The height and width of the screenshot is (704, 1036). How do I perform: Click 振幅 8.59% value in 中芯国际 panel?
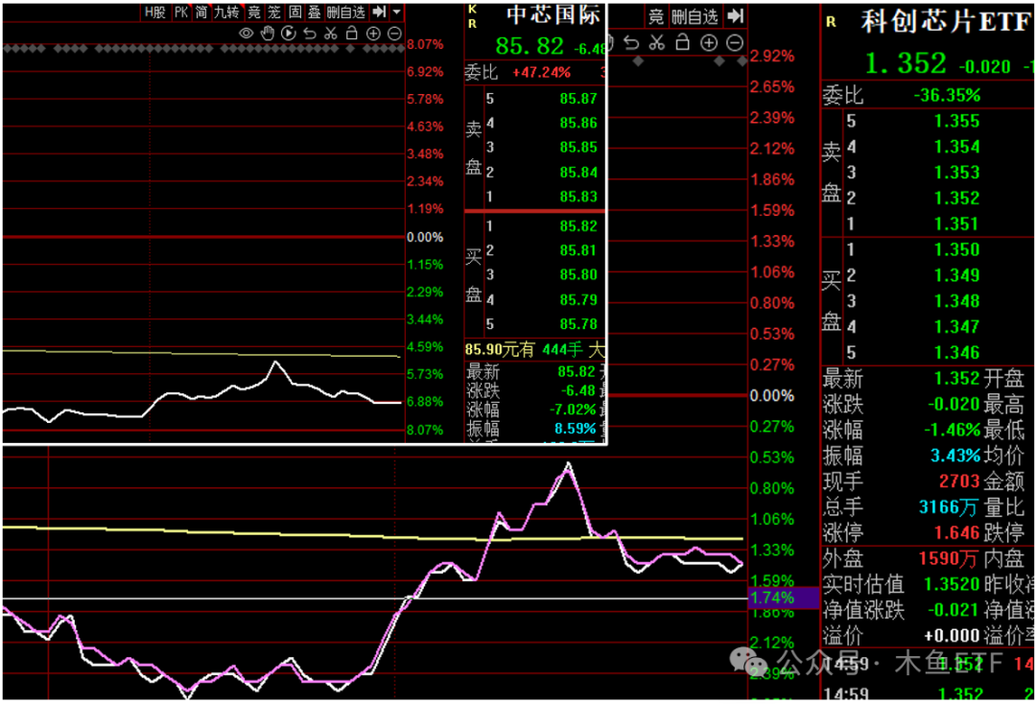click(x=575, y=428)
